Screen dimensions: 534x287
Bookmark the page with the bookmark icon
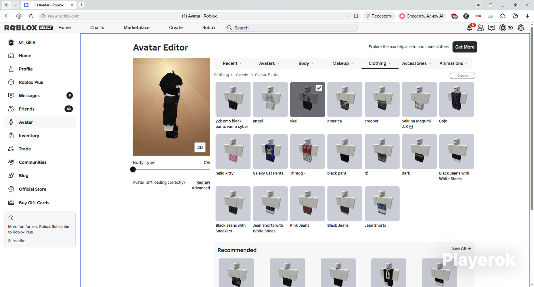(x=356, y=16)
